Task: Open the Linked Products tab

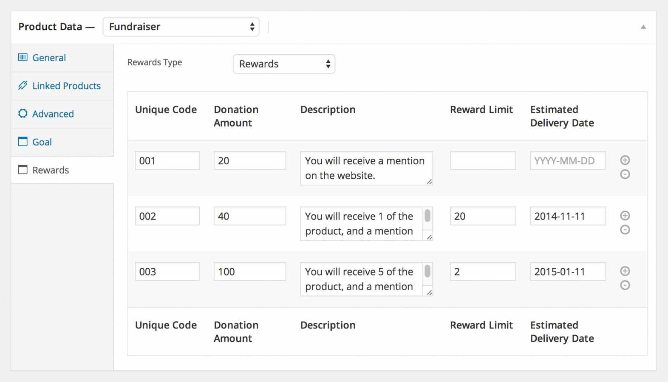Action: coord(62,86)
